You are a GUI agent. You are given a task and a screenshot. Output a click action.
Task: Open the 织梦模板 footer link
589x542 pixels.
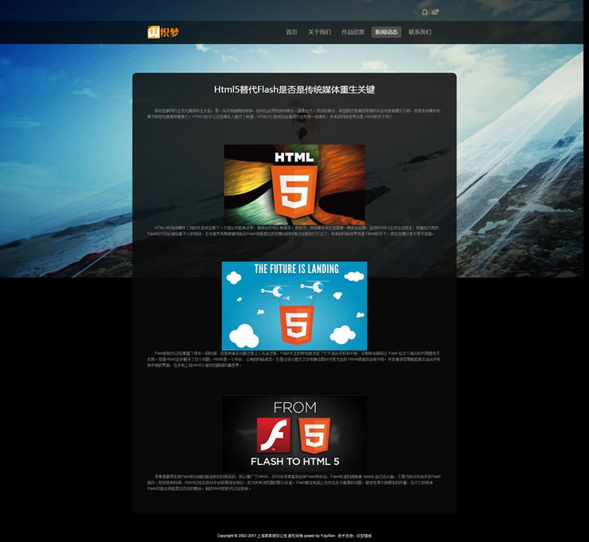click(x=364, y=536)
